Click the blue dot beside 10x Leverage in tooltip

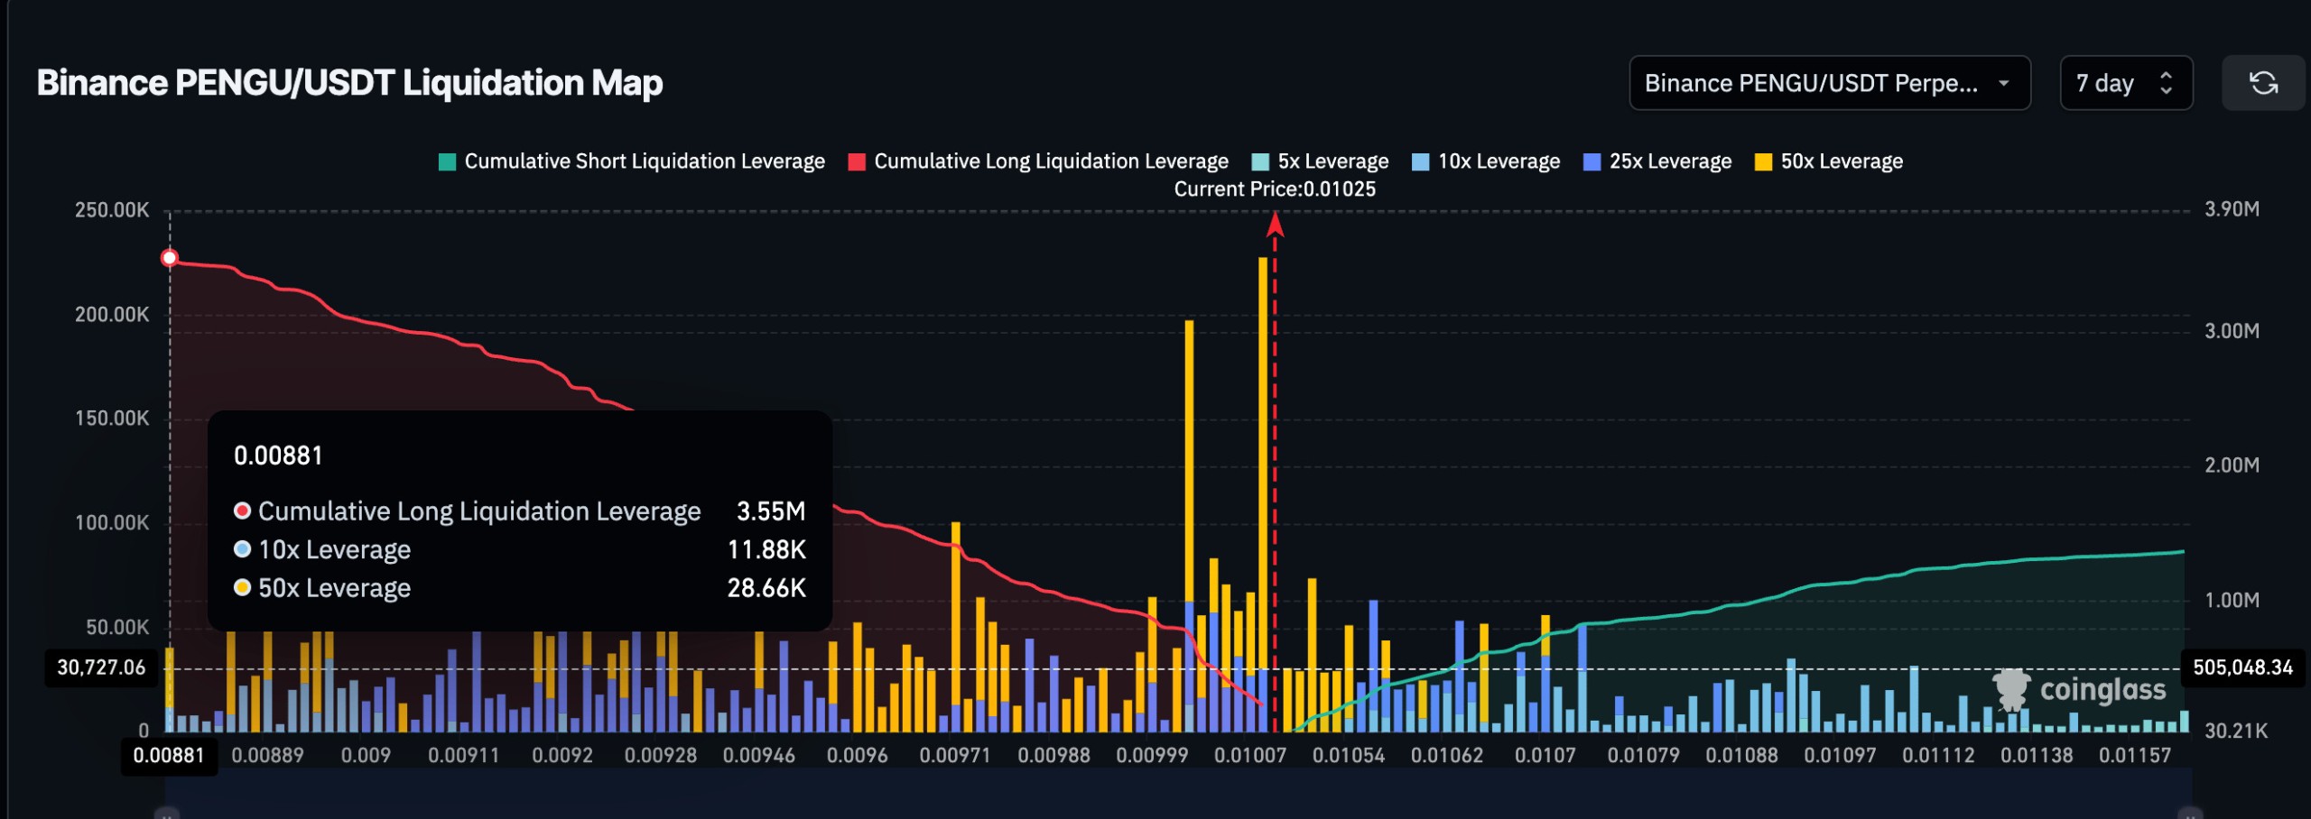pos(241,549)
